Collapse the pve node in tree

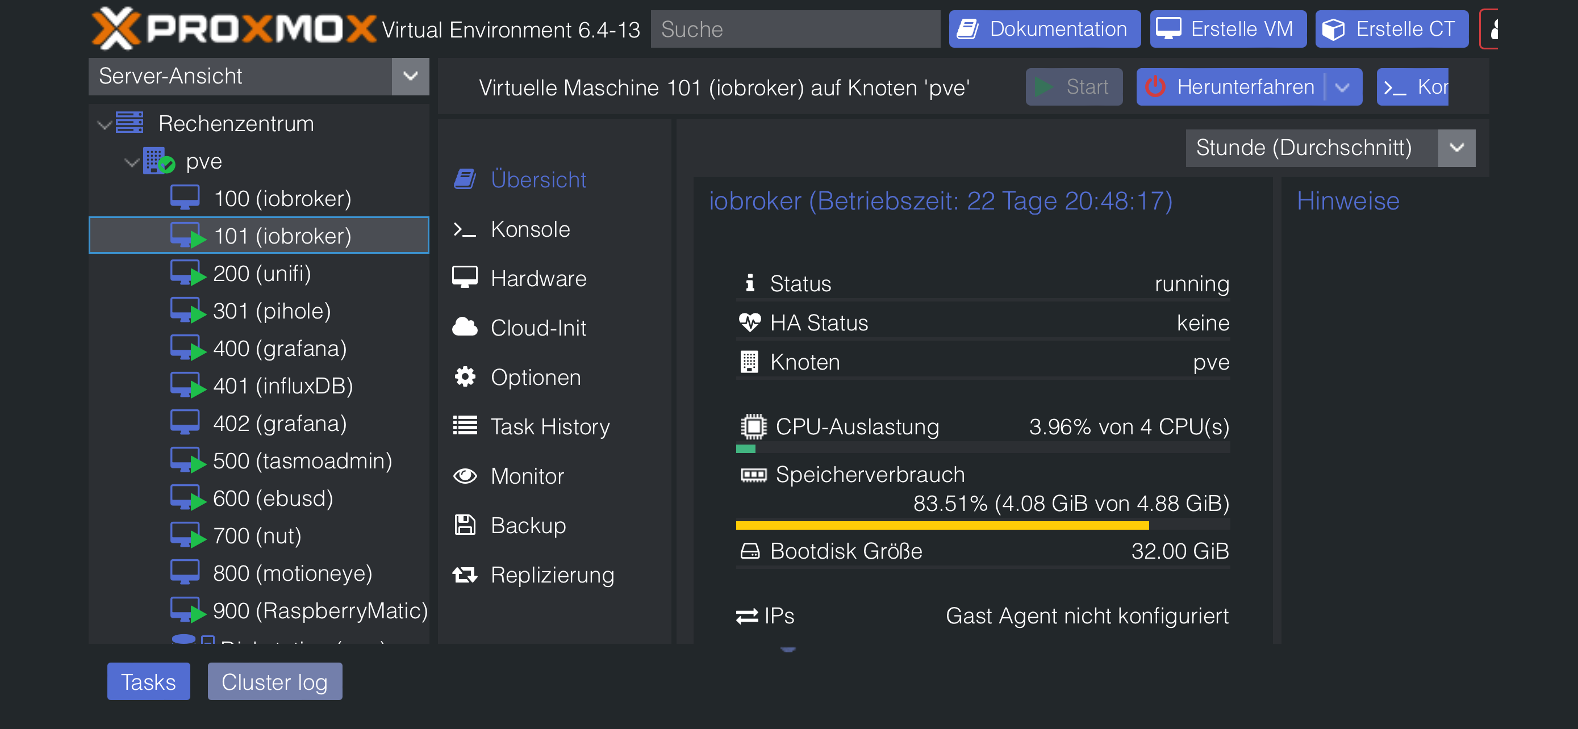[x=132, y=162]
